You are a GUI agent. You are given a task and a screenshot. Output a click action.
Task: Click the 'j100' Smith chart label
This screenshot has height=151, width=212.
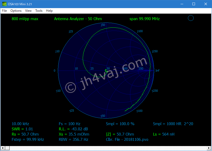(140, 31)
